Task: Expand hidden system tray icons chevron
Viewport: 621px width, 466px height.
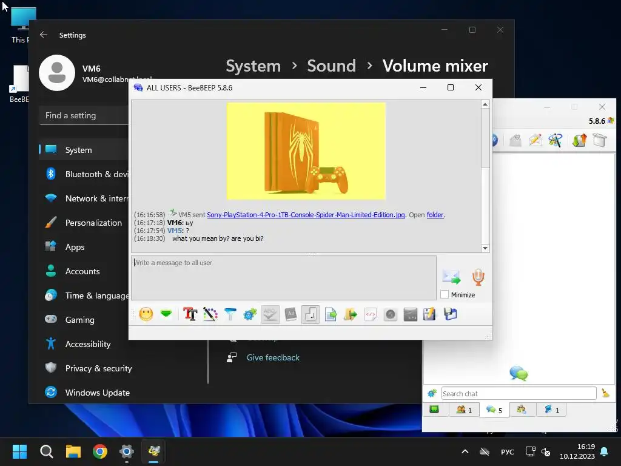Action: pyautogui.click(x=465, y=451)
